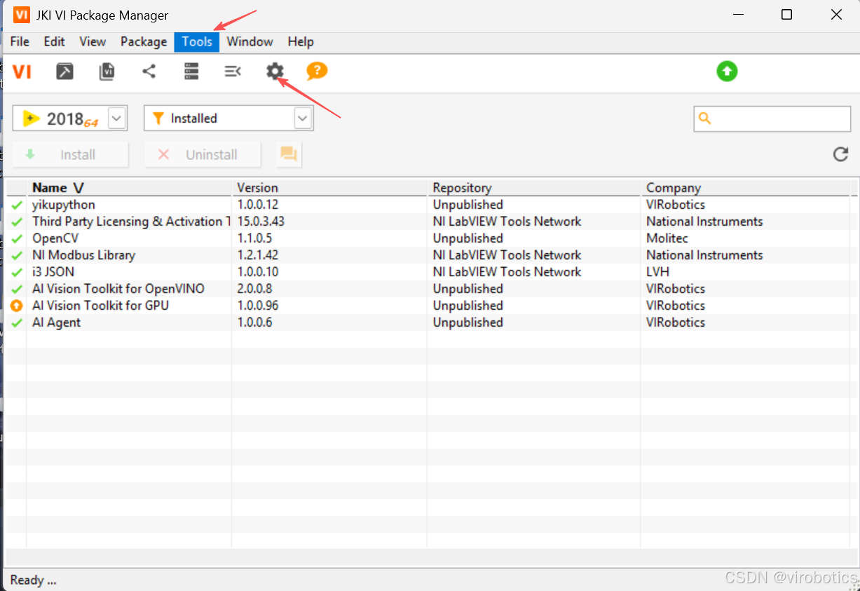Click the orange comment feedback icon
The image size is (860, 591).
(x=289, y=154)
